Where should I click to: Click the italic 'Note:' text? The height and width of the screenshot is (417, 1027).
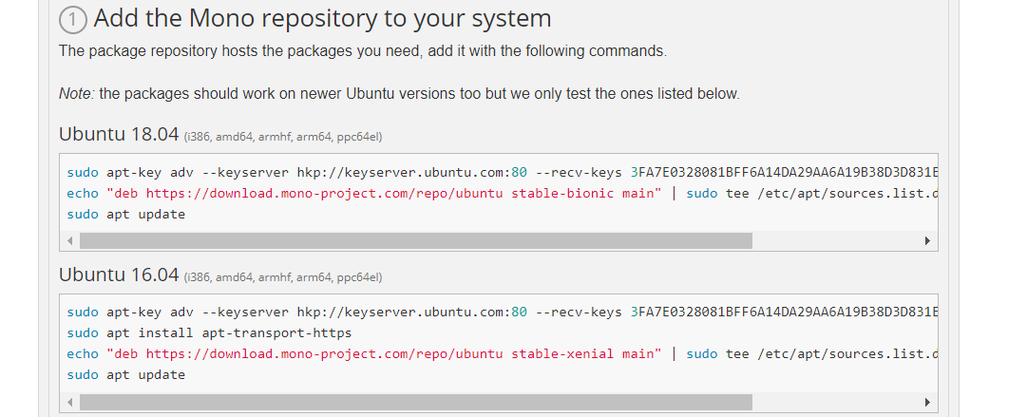point(77,94)
